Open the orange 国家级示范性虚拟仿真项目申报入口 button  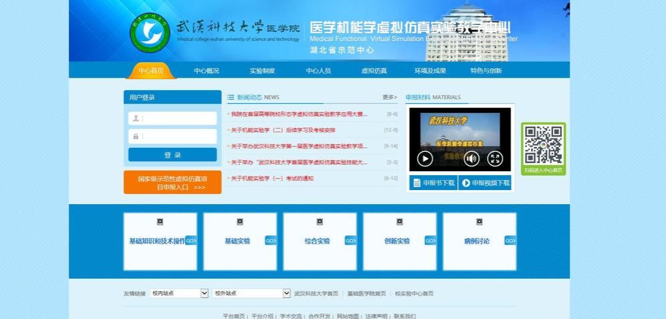[x=173, y=182]
